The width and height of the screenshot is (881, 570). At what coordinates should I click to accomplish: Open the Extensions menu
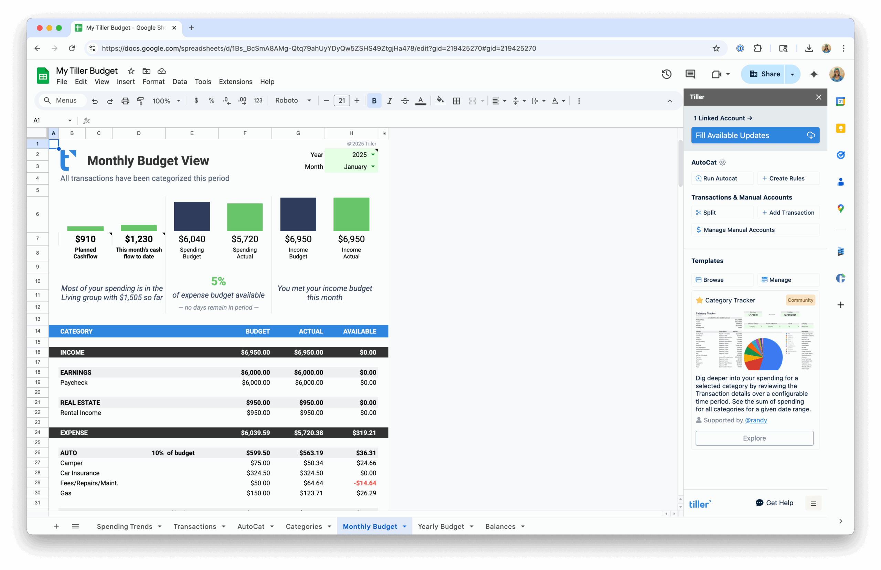point(235,82)
